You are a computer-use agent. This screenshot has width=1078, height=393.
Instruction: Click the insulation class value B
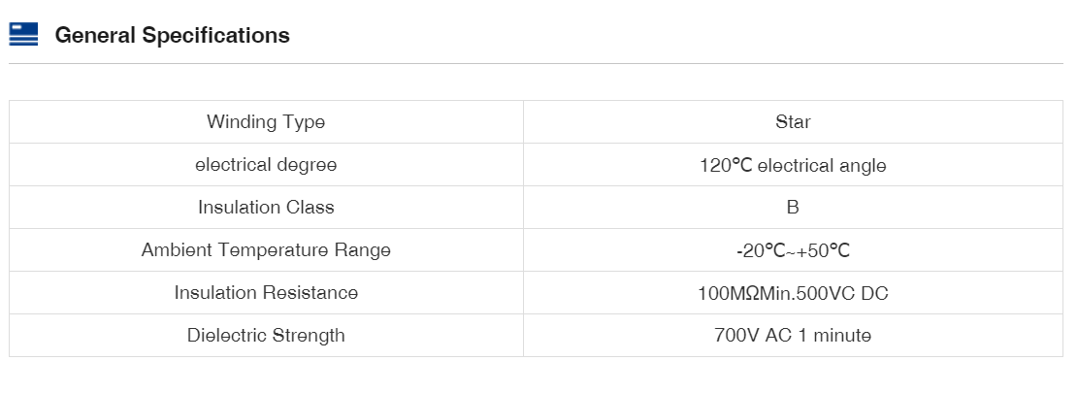coord(793,208)
